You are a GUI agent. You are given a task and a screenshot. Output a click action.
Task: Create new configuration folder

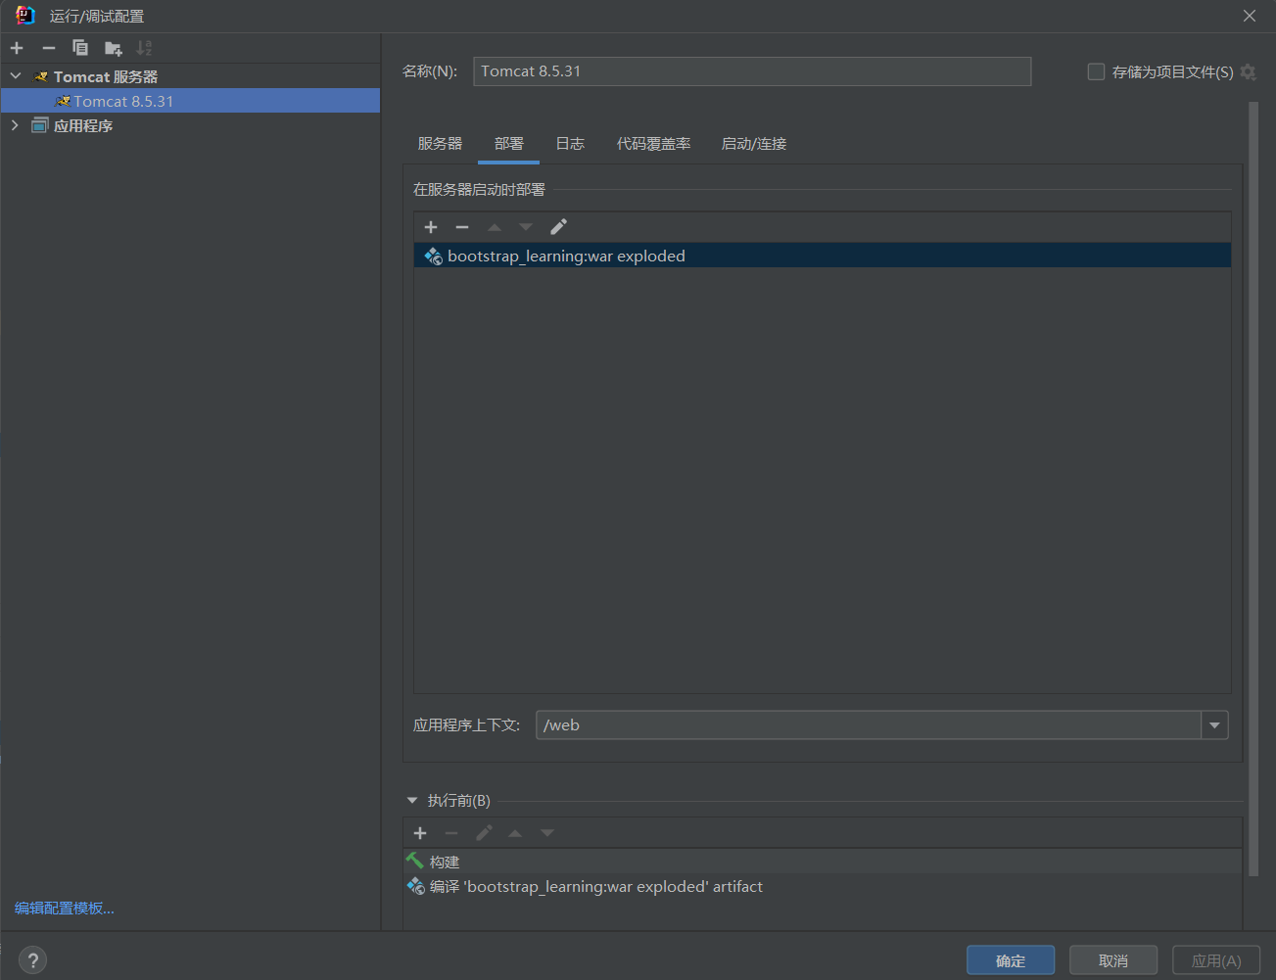[x=113, y=48]
